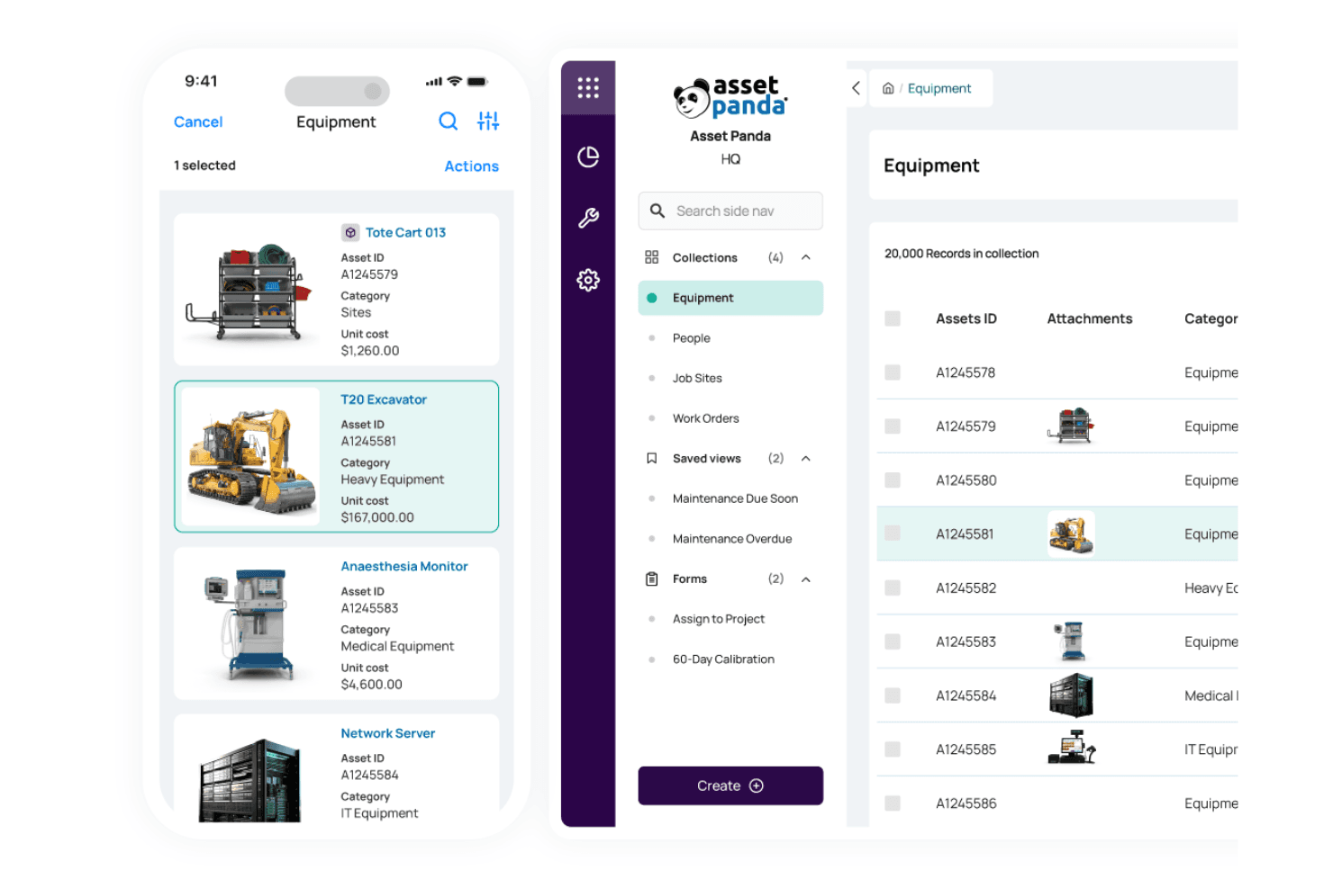Check the box for asset A1245582

tap(893, 588)
